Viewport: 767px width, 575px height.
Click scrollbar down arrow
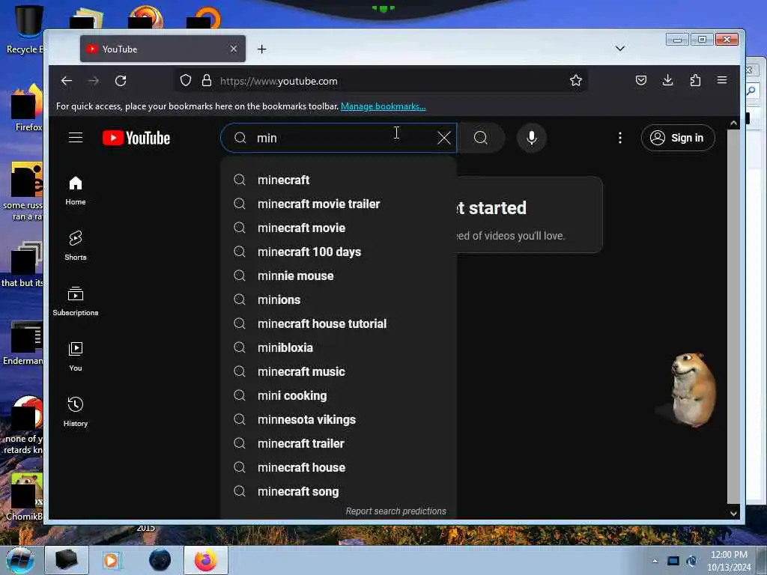(733, 513)
